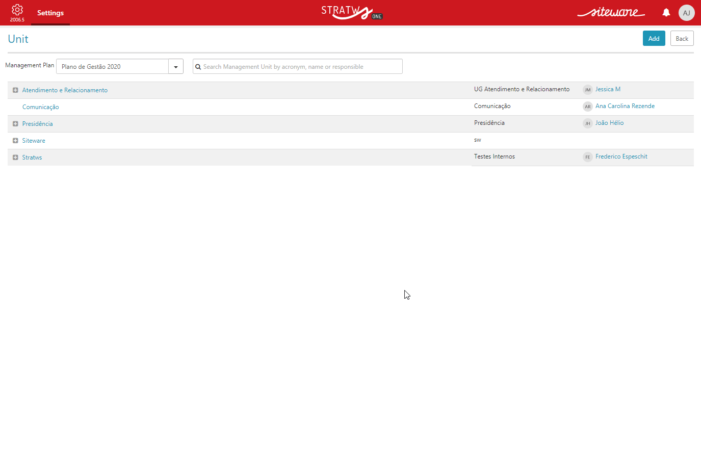Open Ana Carolina Rezende responsible link

pyautogui.click(x=625, y=106)
